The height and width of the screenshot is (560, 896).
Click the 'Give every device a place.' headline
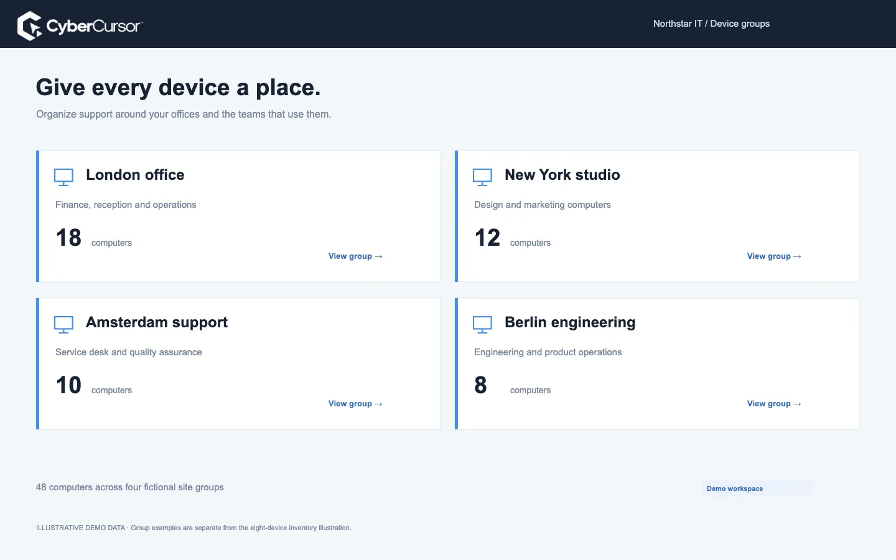pyautogui.click(x=179, y=88)
